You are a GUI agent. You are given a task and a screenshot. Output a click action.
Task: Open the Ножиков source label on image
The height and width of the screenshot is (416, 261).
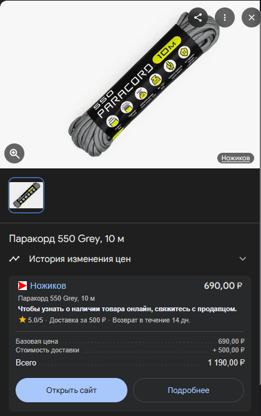(235, 158)
